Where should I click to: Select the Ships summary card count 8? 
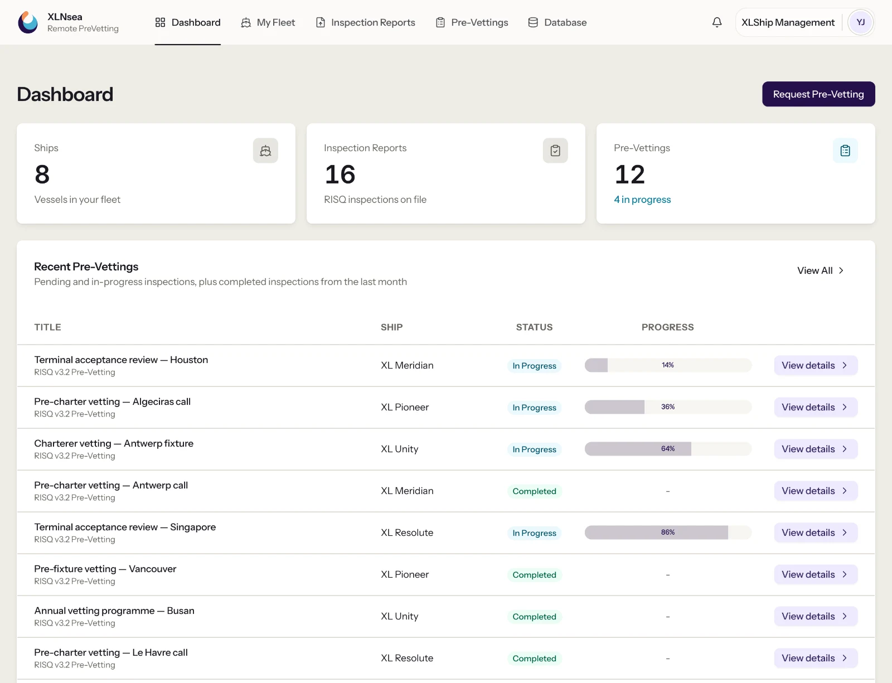42,175
